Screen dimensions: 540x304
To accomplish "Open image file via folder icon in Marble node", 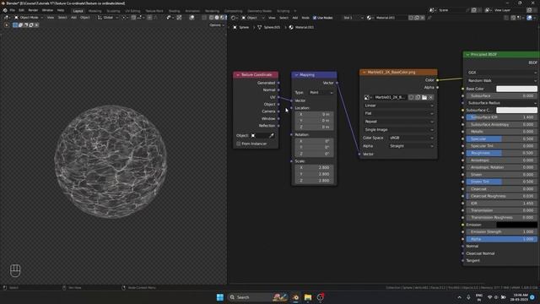I will [424, 98].
